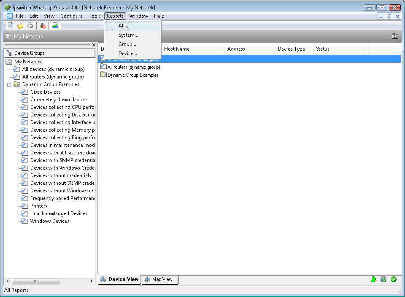Click the New document toolbar icon
The width and height of the screenshot is (405, 297).
coord(11,26)
